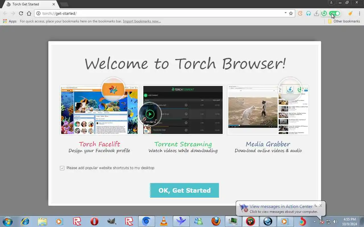
Task: Click Design your Facebook profile text
Action: pyautogui.click(x=99, y=151)
